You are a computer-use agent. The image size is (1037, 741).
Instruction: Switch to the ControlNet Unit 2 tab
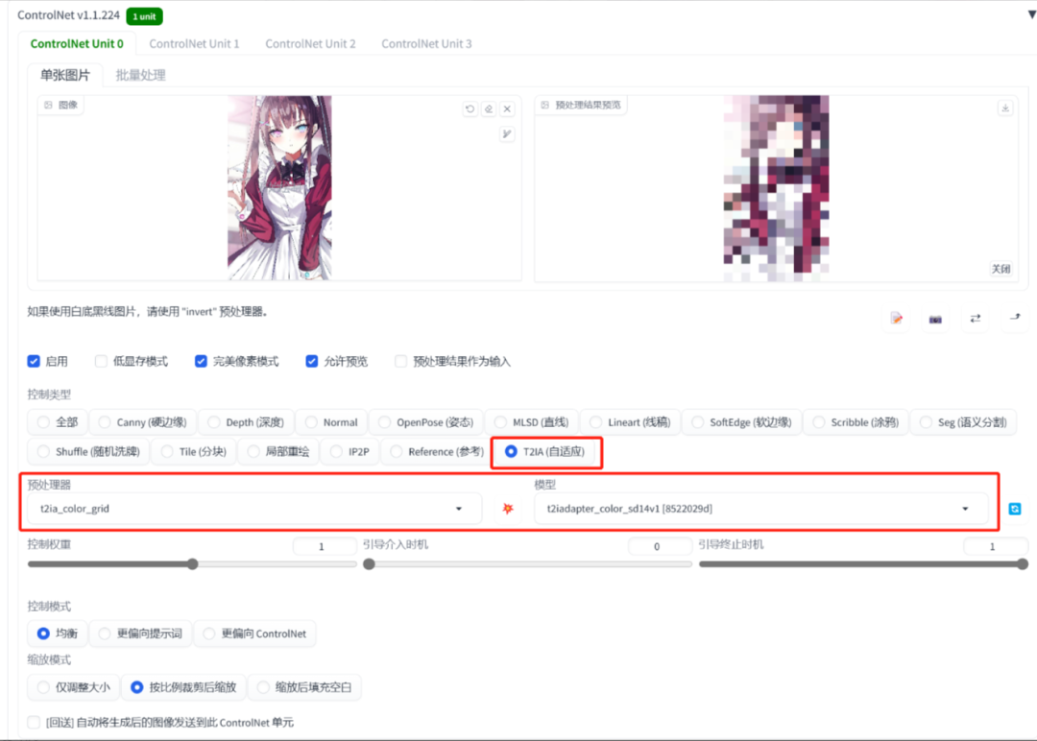point(311,43)
